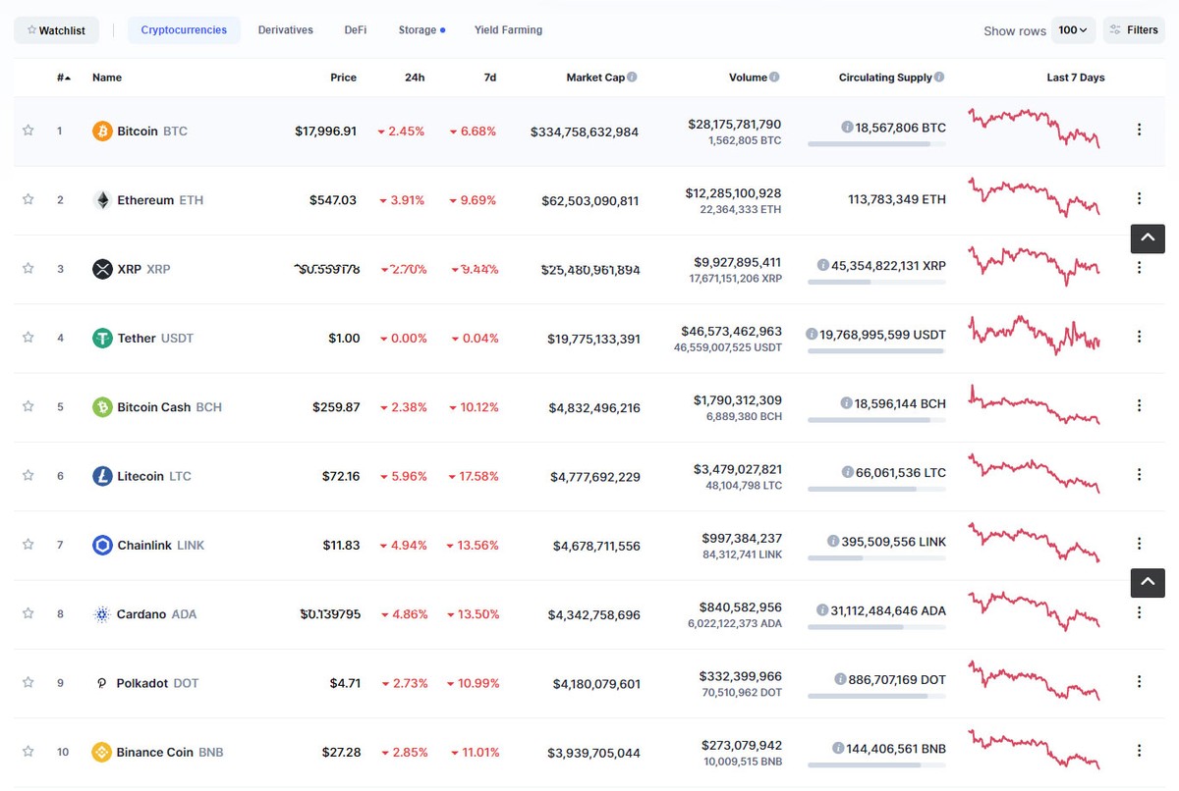Click Bitcoin's 7-day price chart

coord(1034,129)
